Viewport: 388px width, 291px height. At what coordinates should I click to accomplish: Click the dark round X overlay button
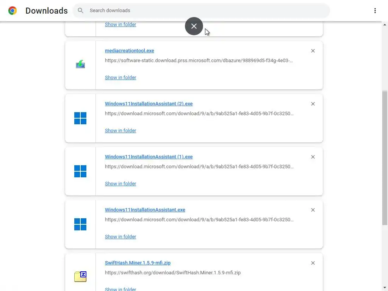point(194,26)
